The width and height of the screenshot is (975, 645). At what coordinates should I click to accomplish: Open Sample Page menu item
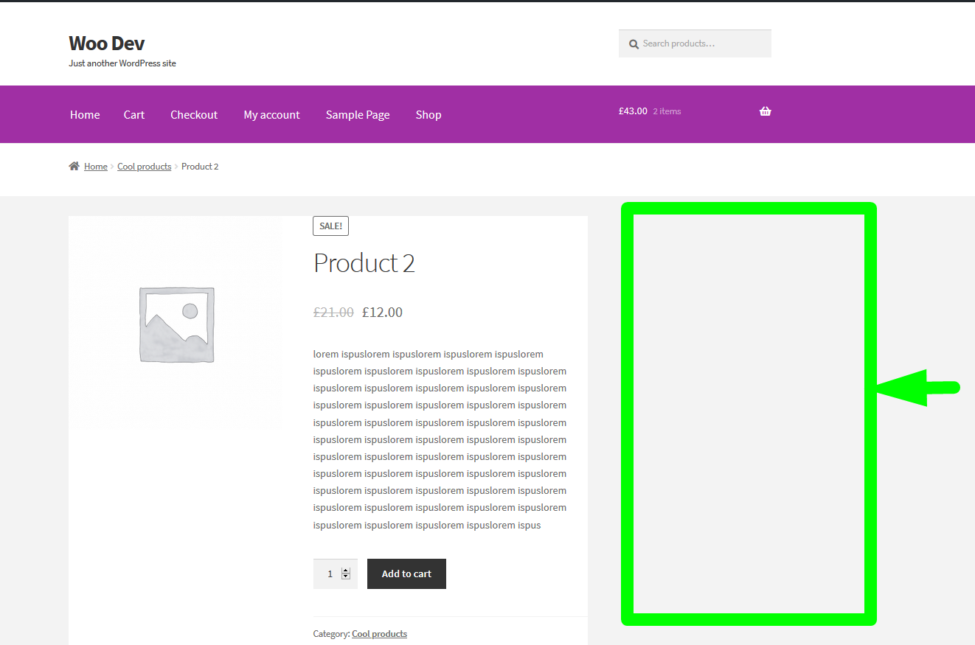[358, 115]
